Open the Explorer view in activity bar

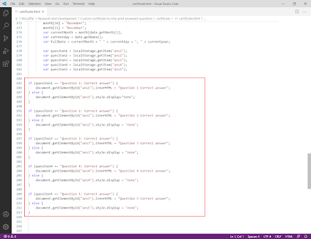pyautogui.click(x=5, y=13)
